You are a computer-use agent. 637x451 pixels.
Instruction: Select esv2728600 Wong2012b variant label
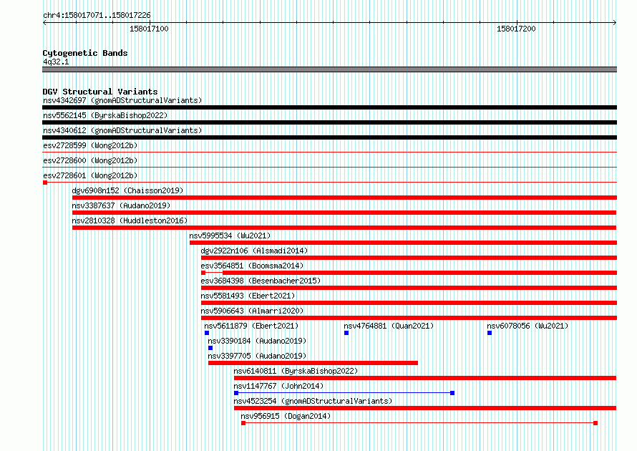[90, 160]
